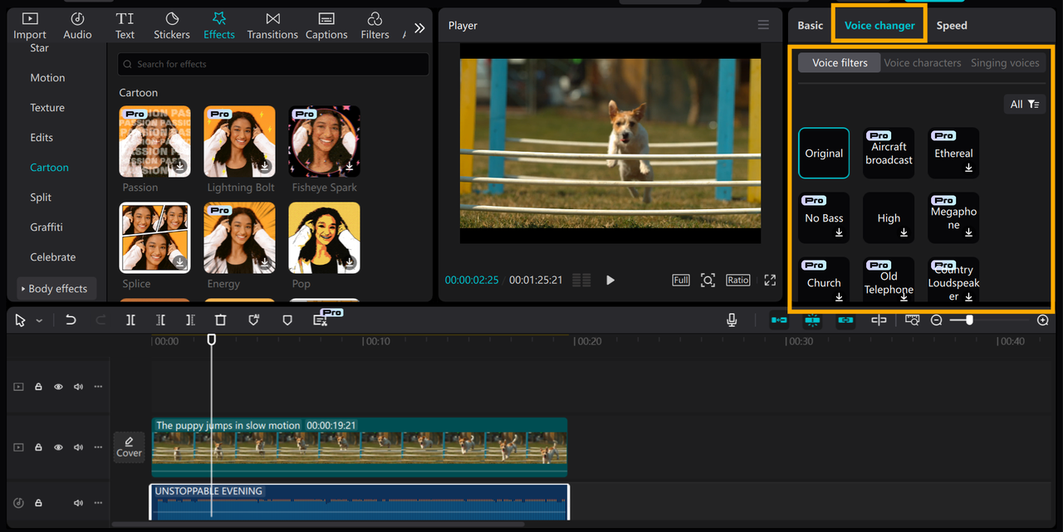Delete left of playhead with trim-left tool
The height and width of the screenshot is (532, 1063).
[160, 320]
